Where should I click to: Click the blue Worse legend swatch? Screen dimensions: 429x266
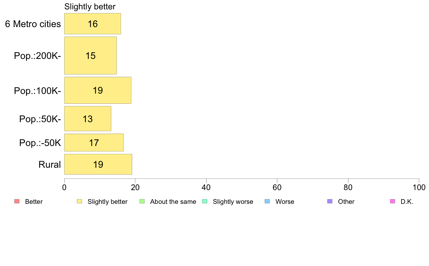click(x=267, y=201)
